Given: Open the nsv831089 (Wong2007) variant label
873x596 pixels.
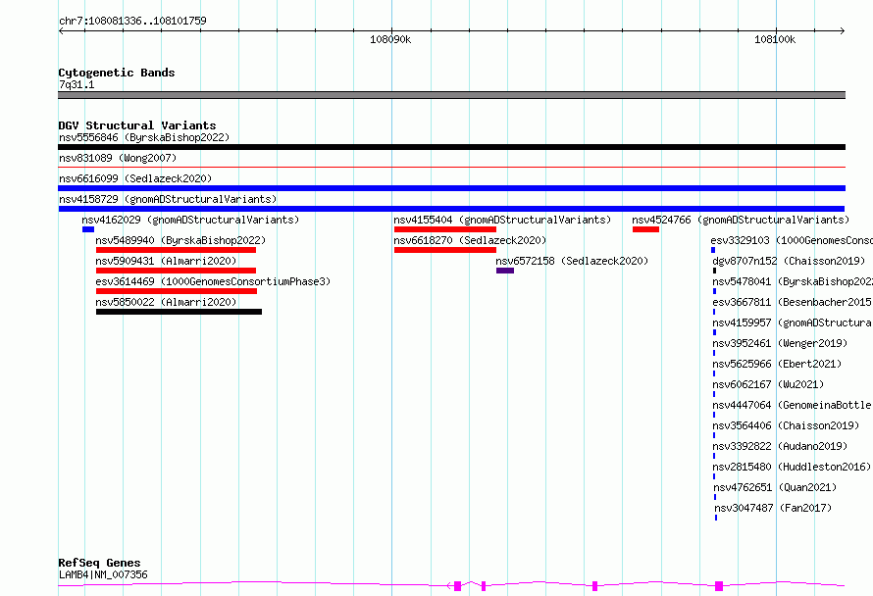Looking at the screenshot, I should tap(118, 158).
